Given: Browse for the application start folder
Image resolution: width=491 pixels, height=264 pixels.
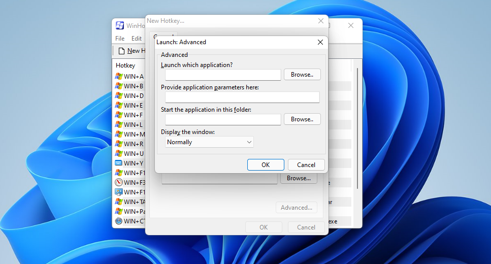Looking at the screenshot, I should click(x=302, y=119).
